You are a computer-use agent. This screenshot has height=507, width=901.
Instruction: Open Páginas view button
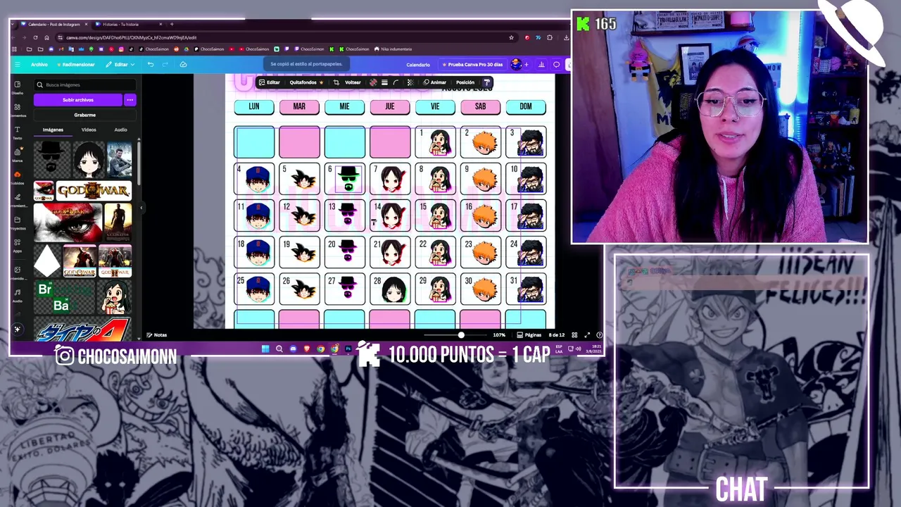pyautogui.click(x=529, y=335)
